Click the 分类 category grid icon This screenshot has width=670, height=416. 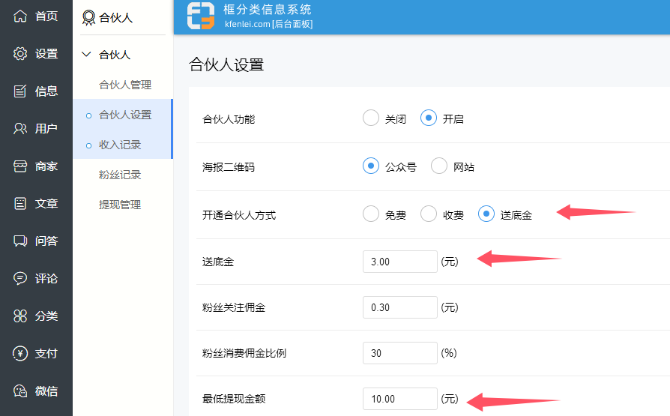coord(20,316)
